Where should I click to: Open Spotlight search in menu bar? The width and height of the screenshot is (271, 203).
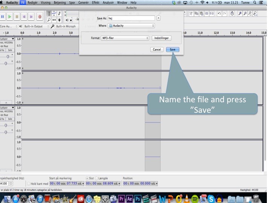click(x=254, y=3)
